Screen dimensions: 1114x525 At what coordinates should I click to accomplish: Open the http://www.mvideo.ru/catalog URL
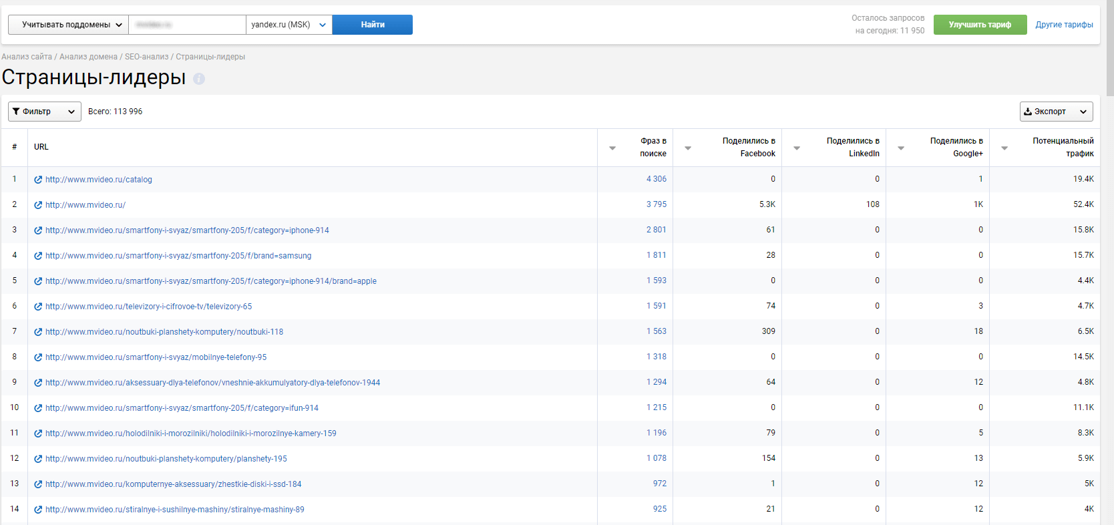(x=99, y=180)
